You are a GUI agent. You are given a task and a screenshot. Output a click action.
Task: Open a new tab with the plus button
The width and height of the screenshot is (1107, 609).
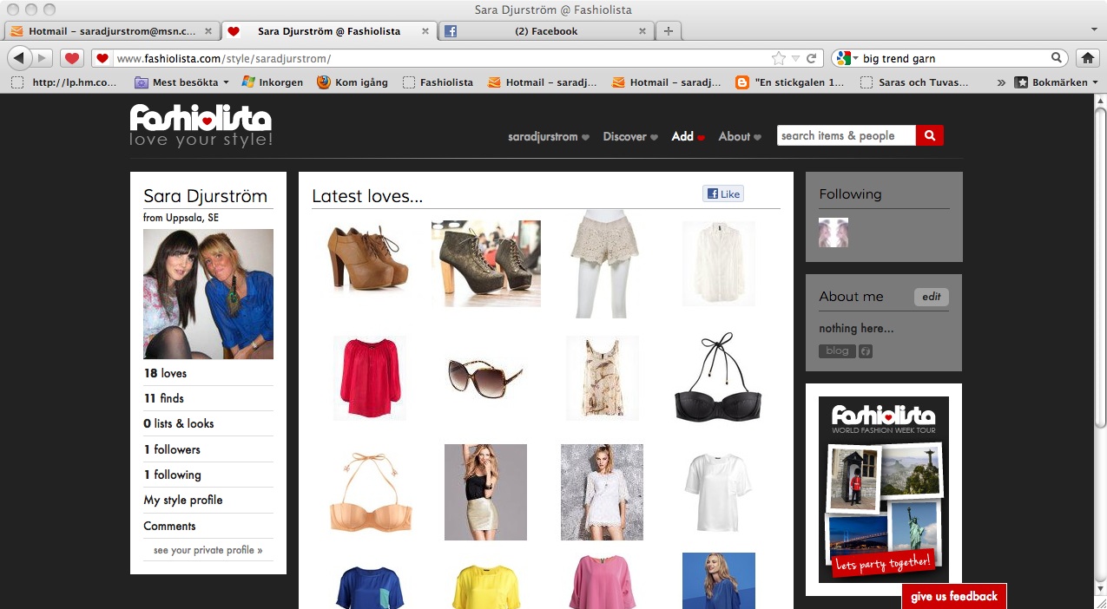coord(668,31)
